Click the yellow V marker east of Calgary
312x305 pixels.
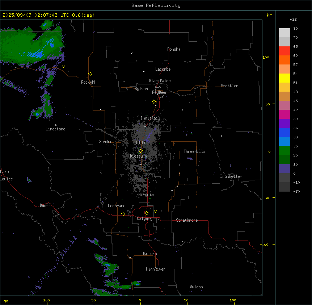[155, 212]
